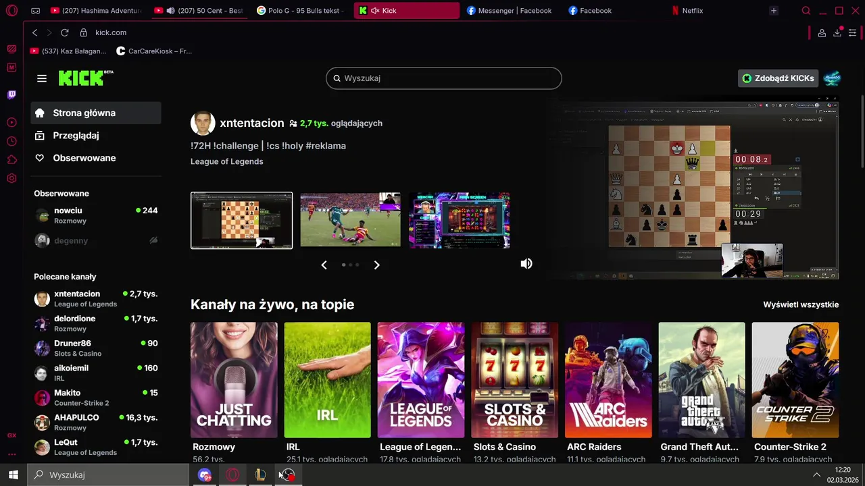The width and height of the screenshot is (865, 486).
Task: Click the page vertical scrollbar
Action: click(x=862, y=132)
